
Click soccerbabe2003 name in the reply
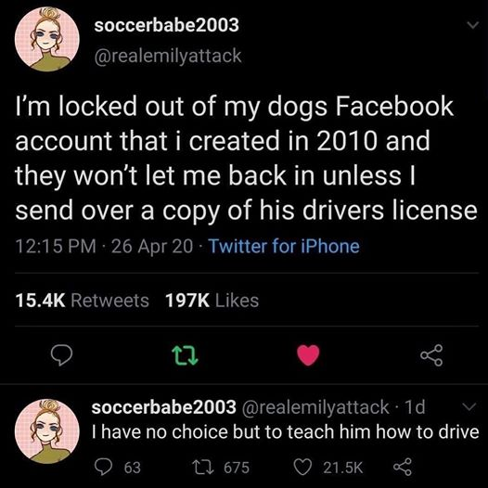164,406
